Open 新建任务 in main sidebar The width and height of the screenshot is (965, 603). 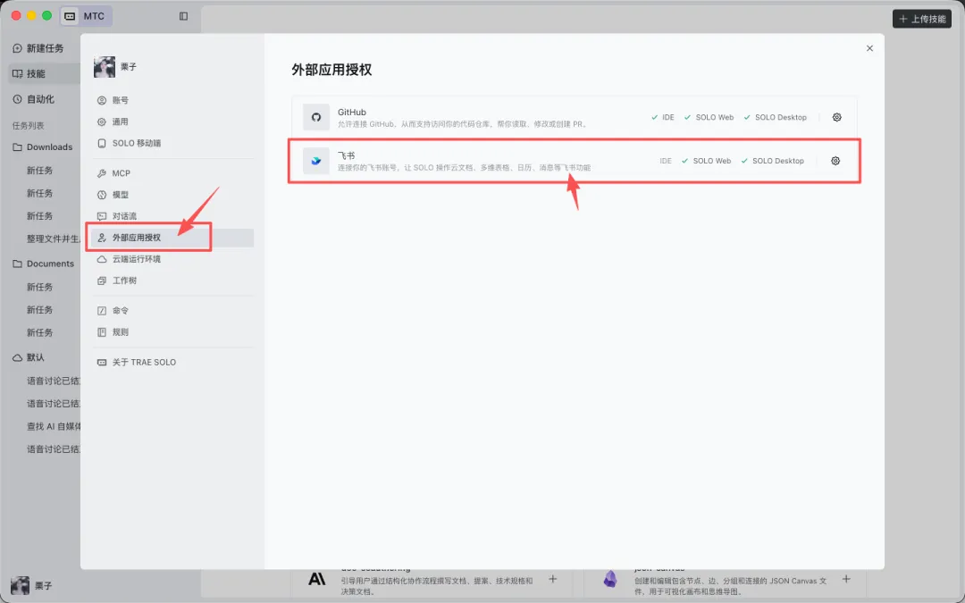tap(45, 48)
